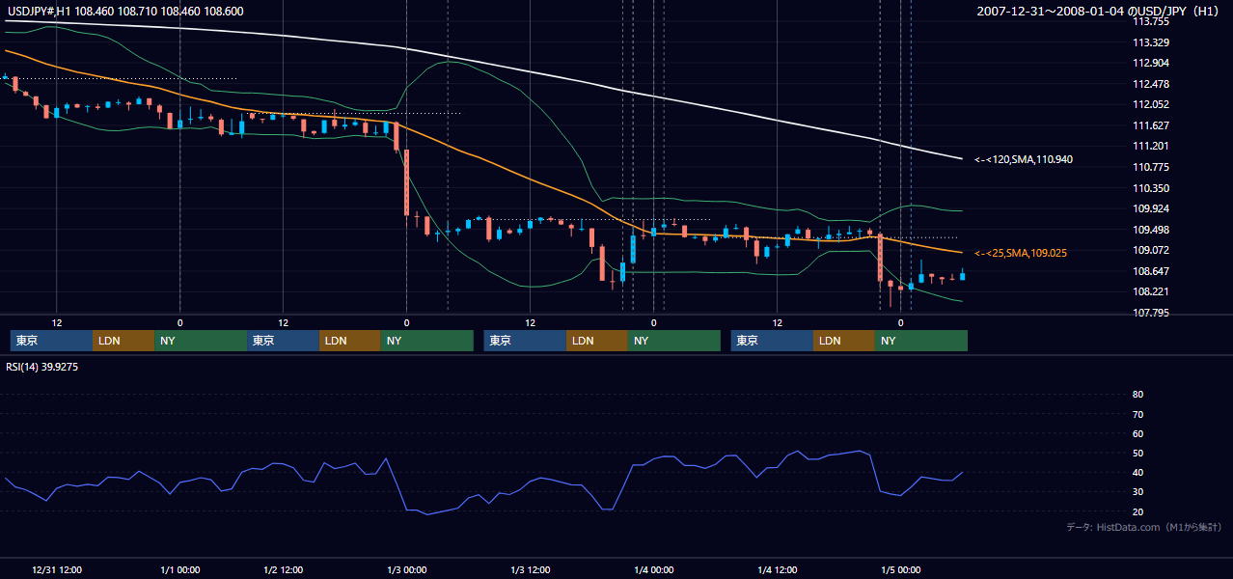Click RSI scale level 80

(1137, 395)
